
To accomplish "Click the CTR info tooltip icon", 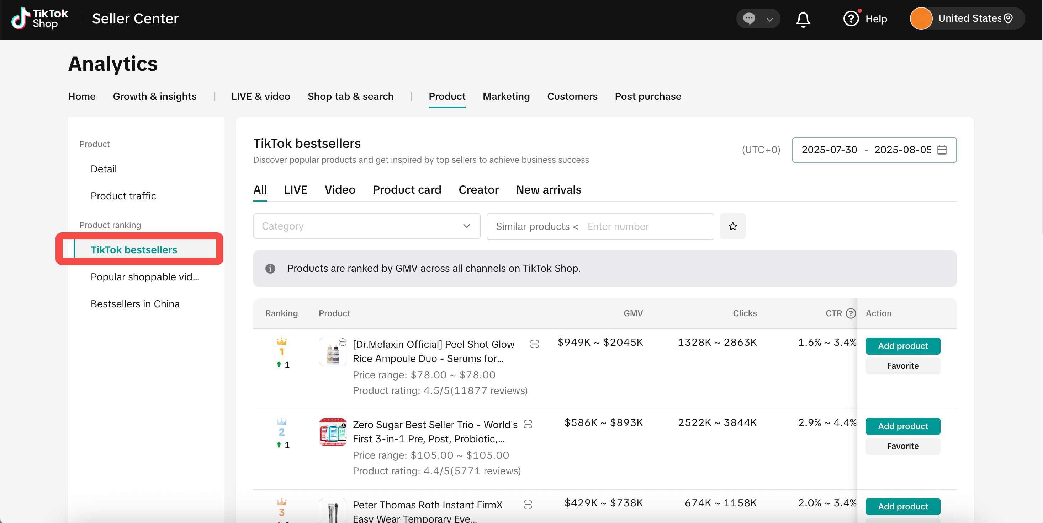I will [x=851, y=313].
